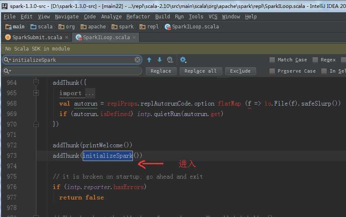Click the scala breadcrumb folder
This screenshot has width=346, height=217.
pyautogui.click(x=41, y=27)
